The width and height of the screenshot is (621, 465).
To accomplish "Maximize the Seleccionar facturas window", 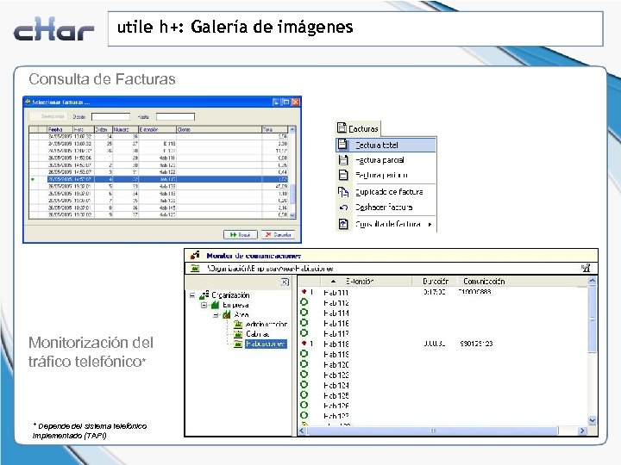I will (285, 102).
